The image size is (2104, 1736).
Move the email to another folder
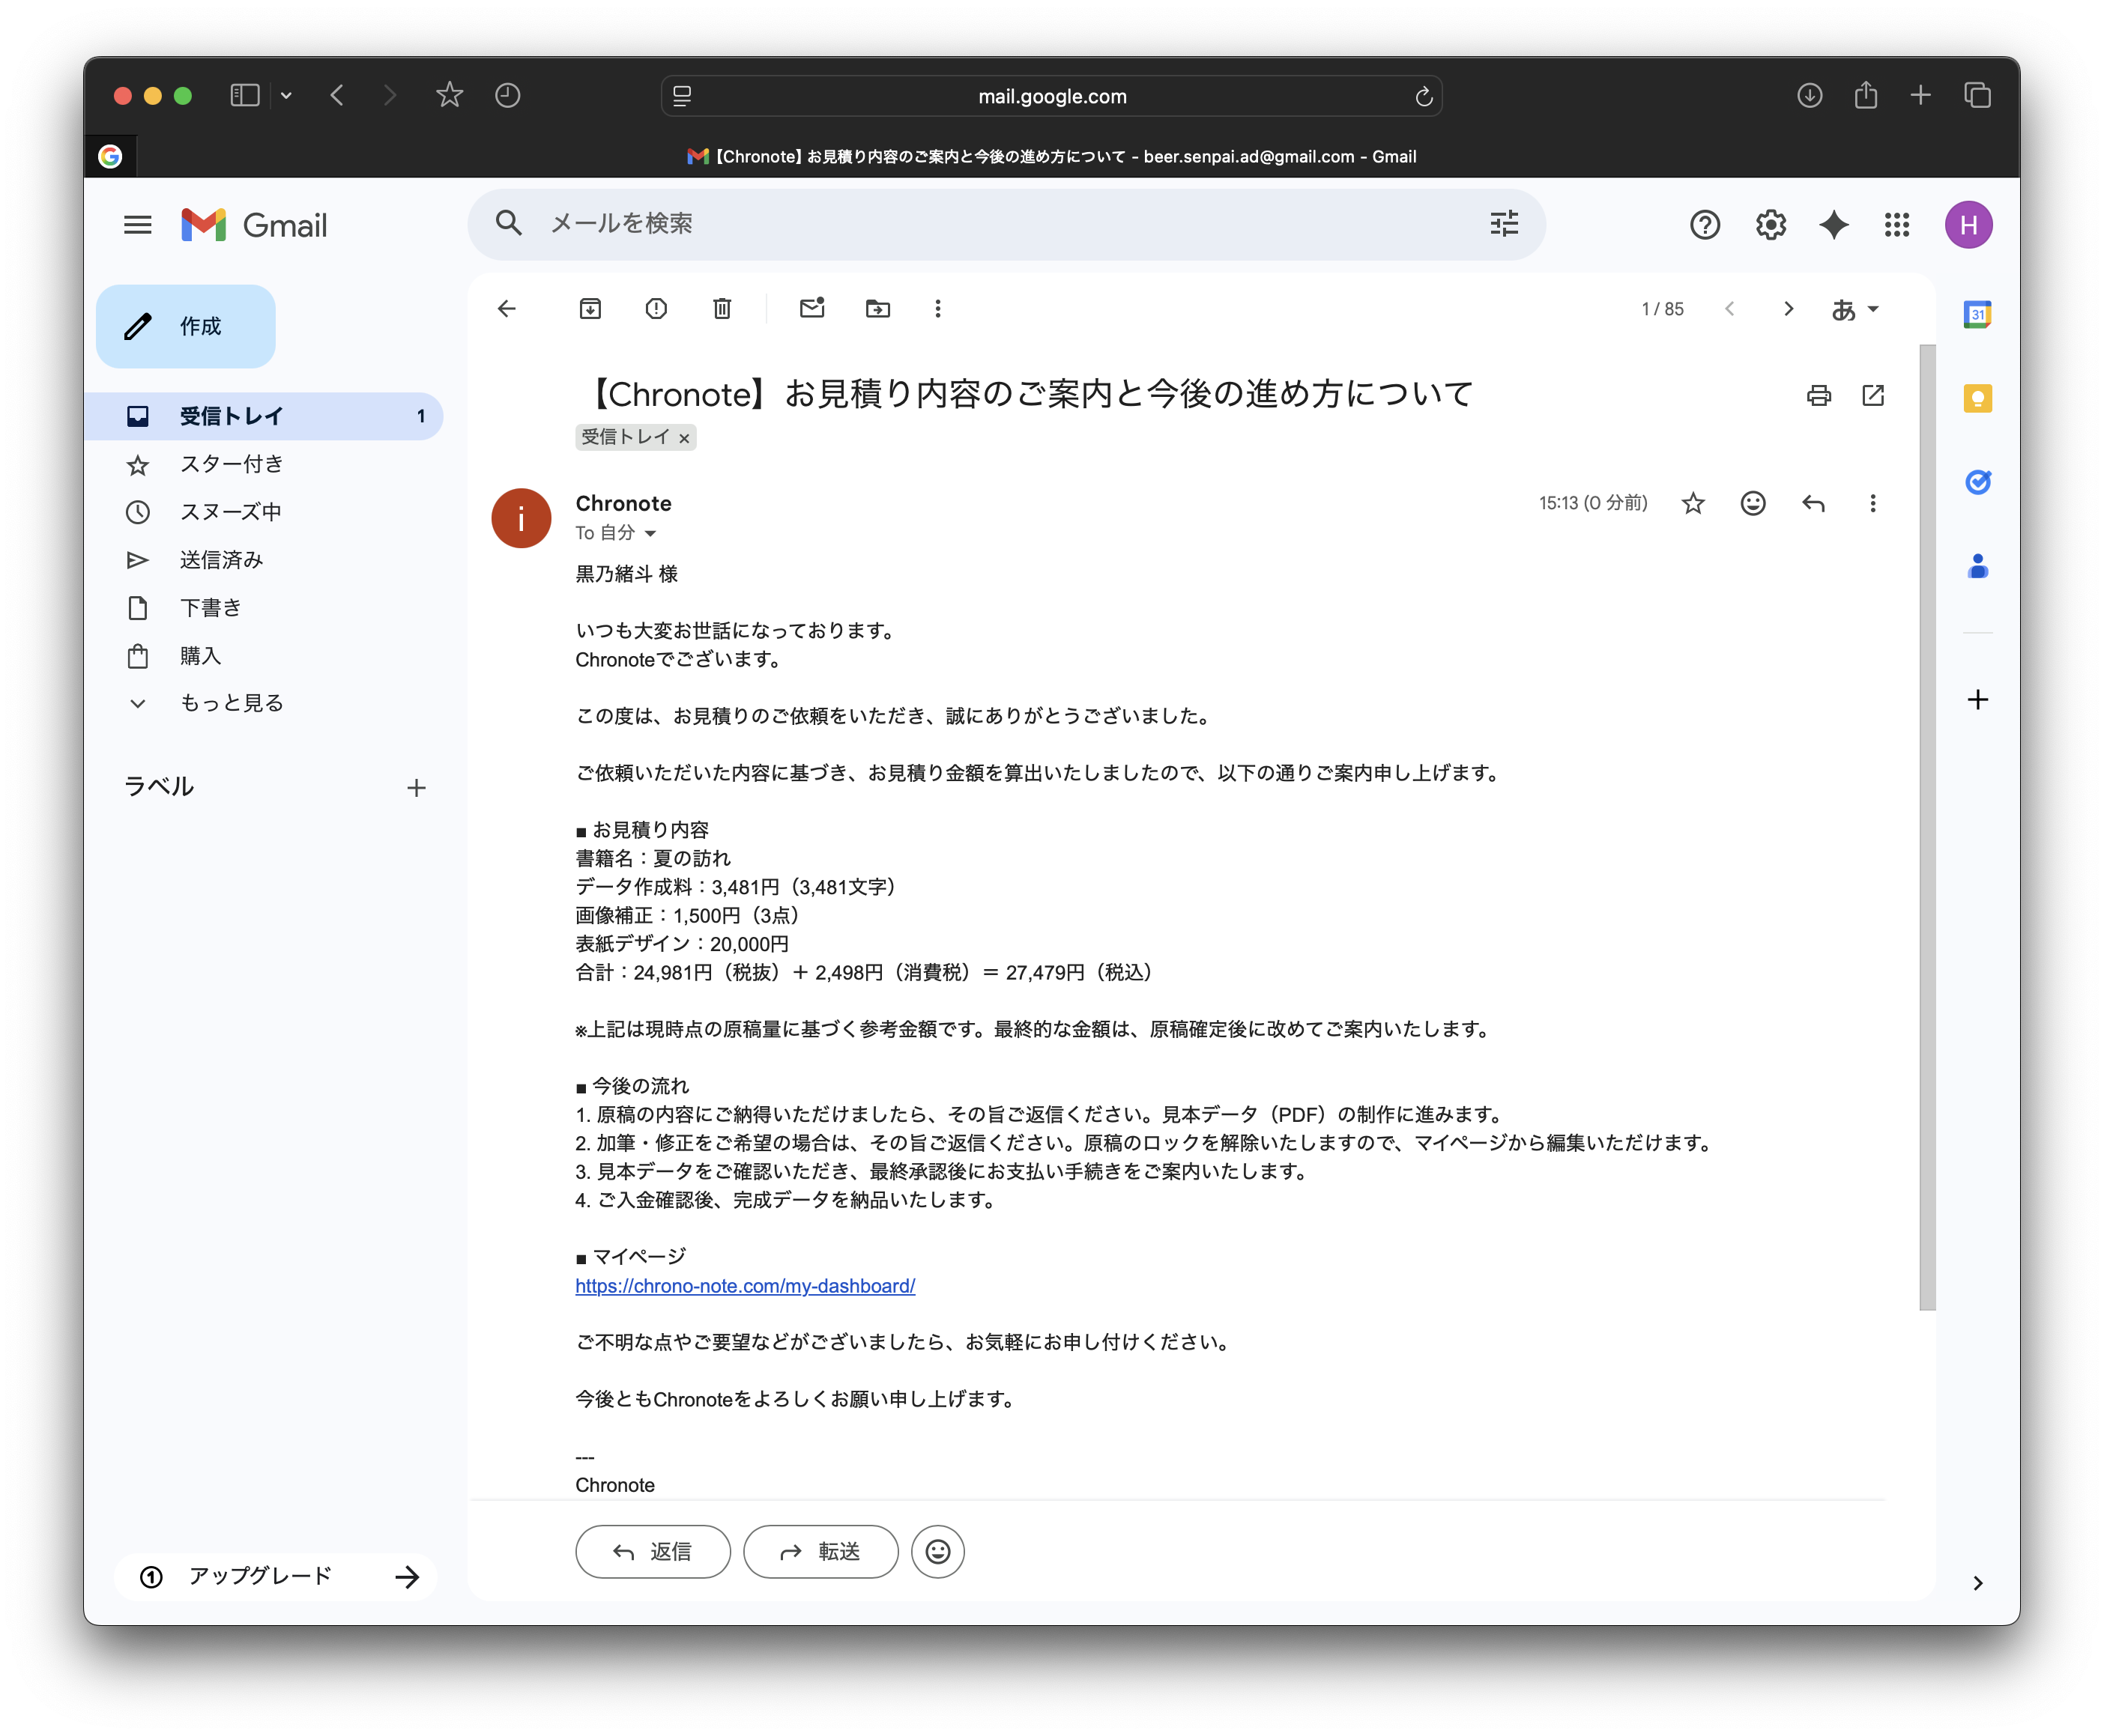(877, 309)
